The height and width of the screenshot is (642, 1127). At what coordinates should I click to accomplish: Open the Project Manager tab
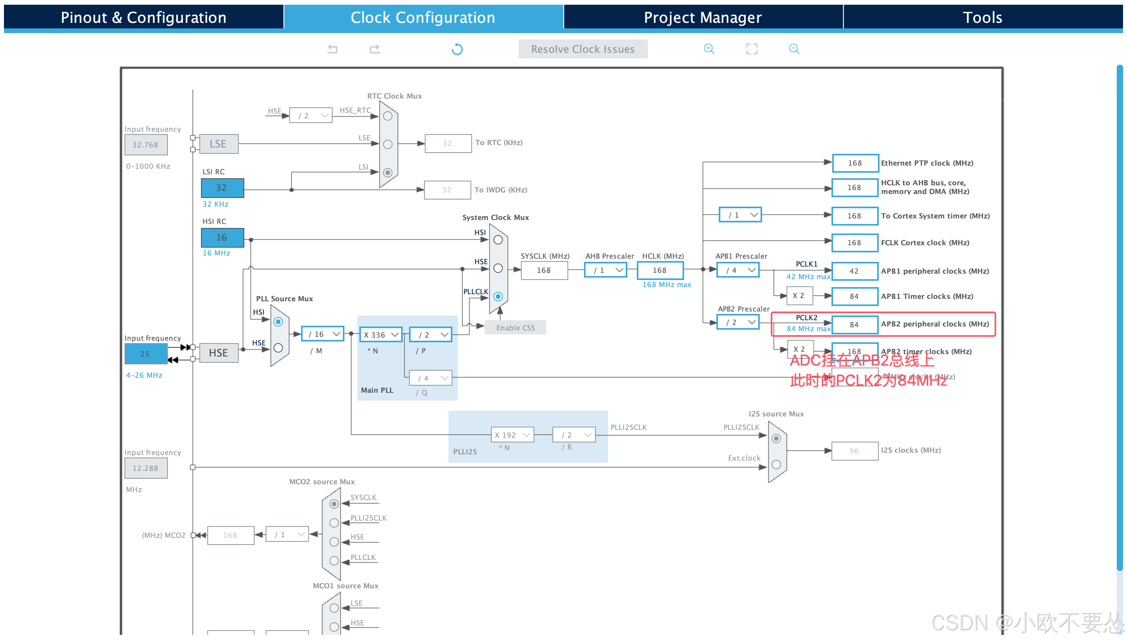pyautogui.click(x=702, y=18)
